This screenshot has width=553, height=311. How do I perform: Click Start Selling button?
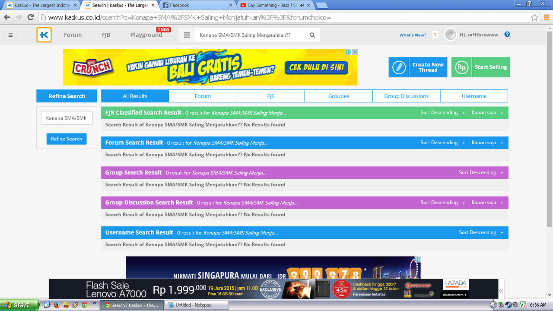point(480,67)
